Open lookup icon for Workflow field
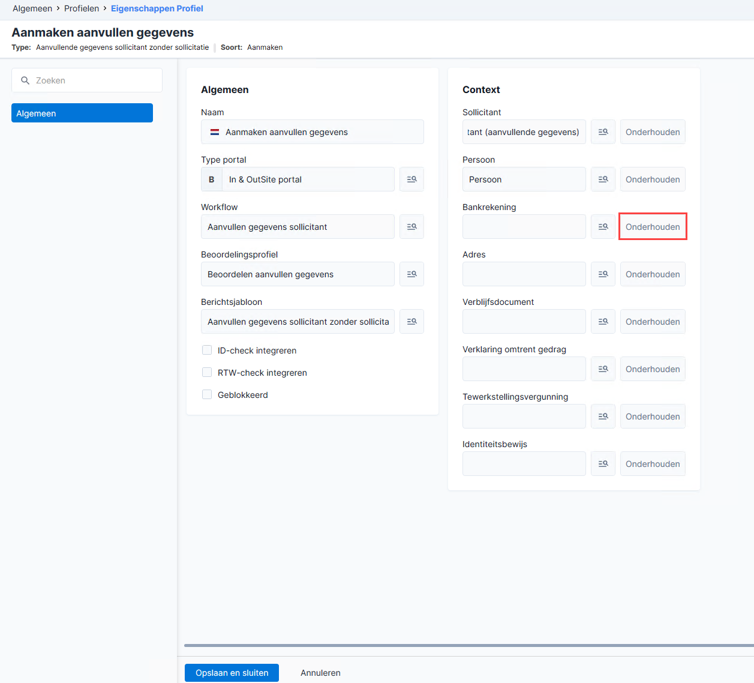The height and width of the screenshot is (683, 754). [x=411, y=227]
